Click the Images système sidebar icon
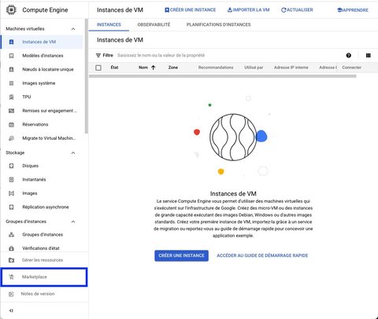Viewport: 378px width, 319px height. click(11, 83)
